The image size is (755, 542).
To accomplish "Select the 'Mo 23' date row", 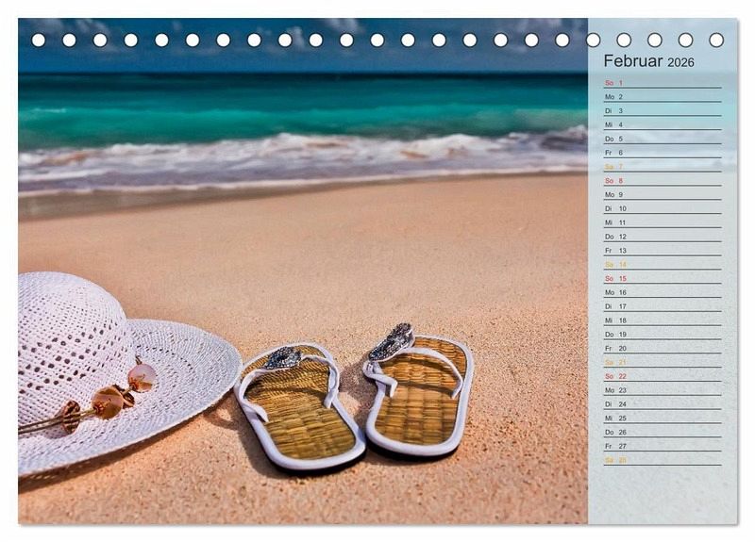I will [x=663, y=389].
